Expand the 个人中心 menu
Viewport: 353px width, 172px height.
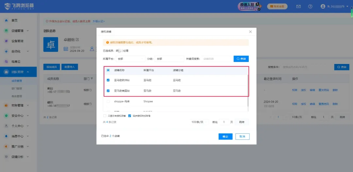point(28,126)
